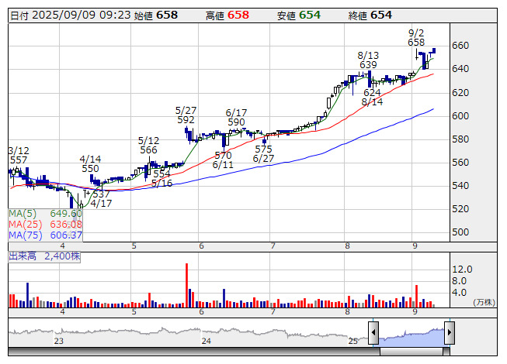The height and width of the screenshot is (364, 507).
Task: Click the 575 6/27 low annotation
Action: [263, 154]
